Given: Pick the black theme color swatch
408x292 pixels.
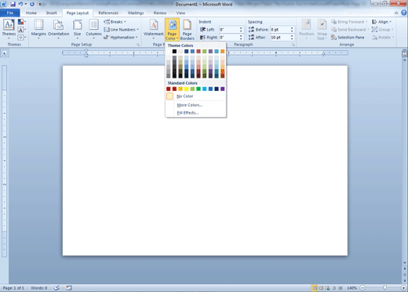Looking at the screenshot, I should pos(174,51).
